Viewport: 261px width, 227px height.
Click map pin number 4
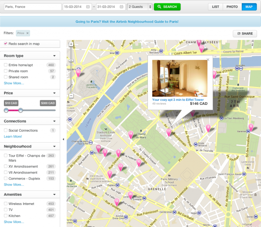point(118,153)
